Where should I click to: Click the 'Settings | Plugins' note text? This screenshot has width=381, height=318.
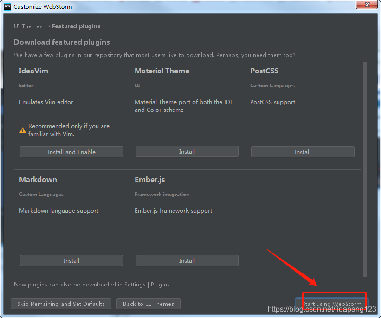tap(147, 285)
